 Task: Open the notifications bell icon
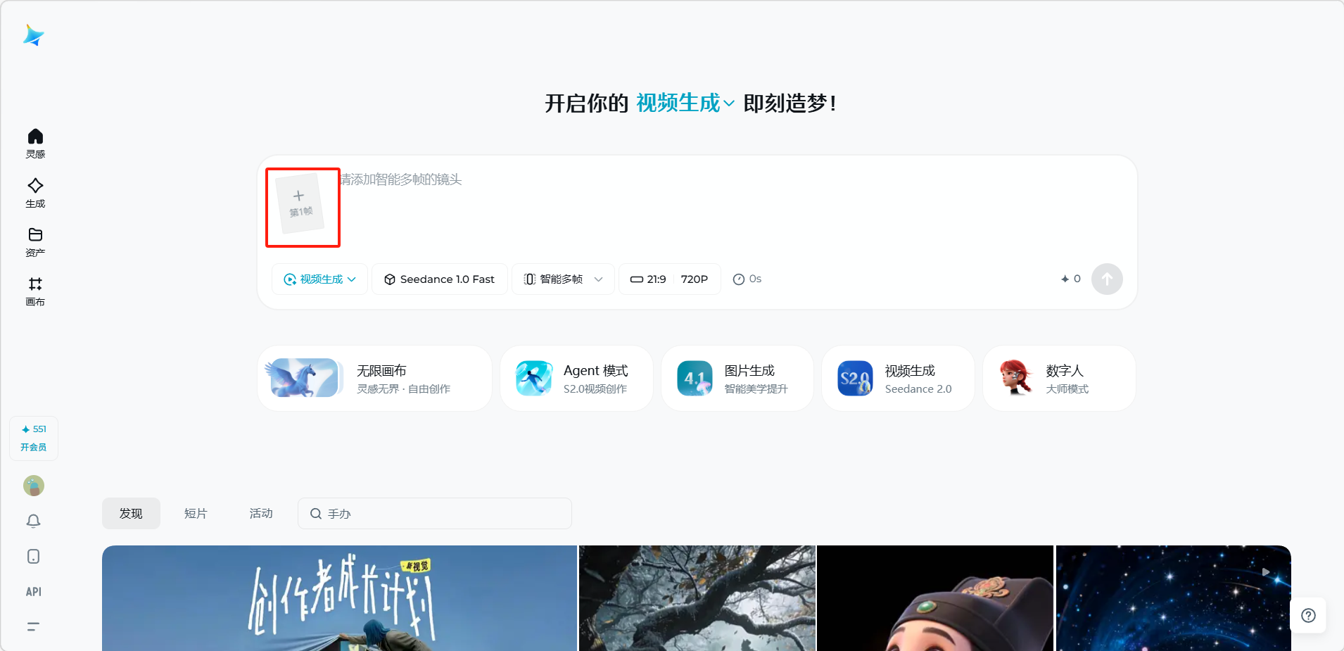click(x=34, y=521)
